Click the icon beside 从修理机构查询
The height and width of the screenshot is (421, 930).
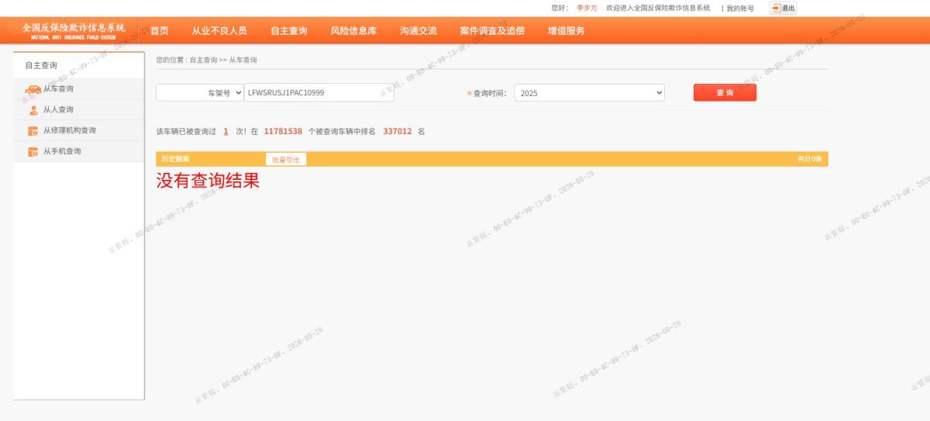(x=33, y=131)
